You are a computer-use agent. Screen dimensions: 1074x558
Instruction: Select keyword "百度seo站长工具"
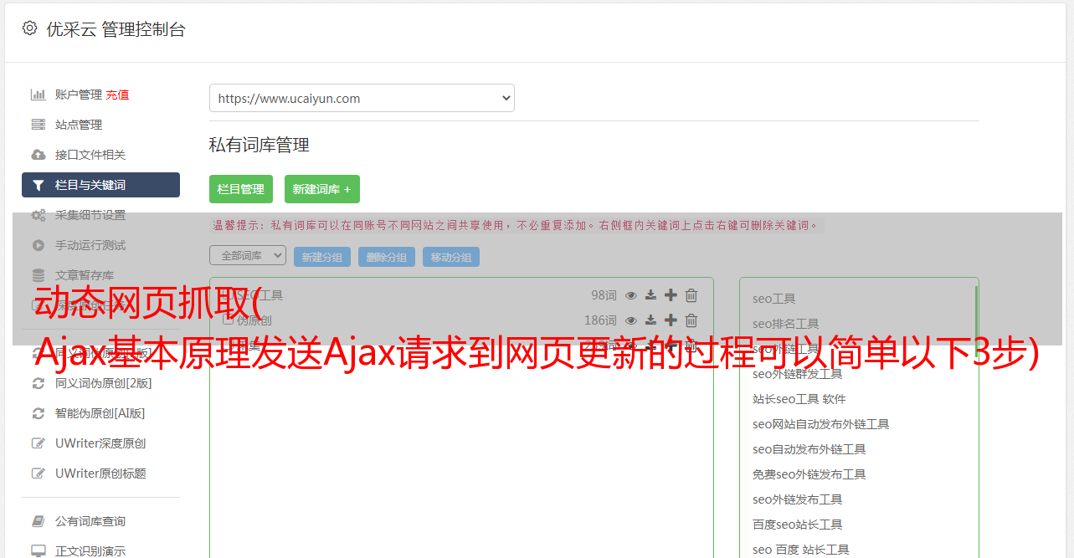click(798, 525)
